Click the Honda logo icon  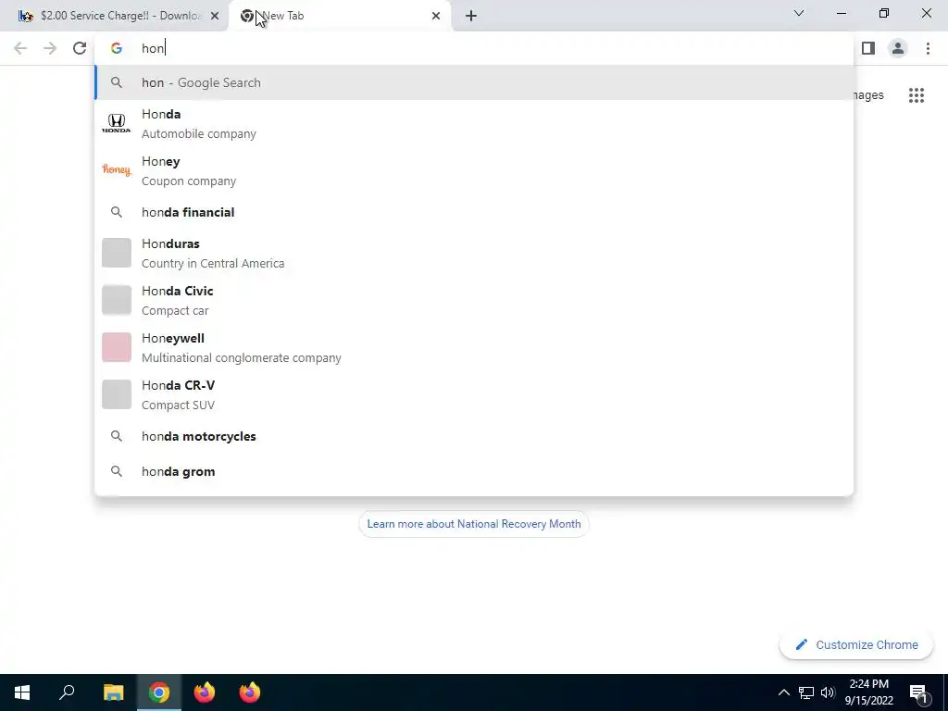click(x=116, y=123)
